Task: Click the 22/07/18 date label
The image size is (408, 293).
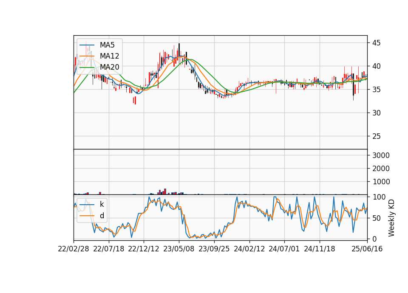Action: [109, 249]
